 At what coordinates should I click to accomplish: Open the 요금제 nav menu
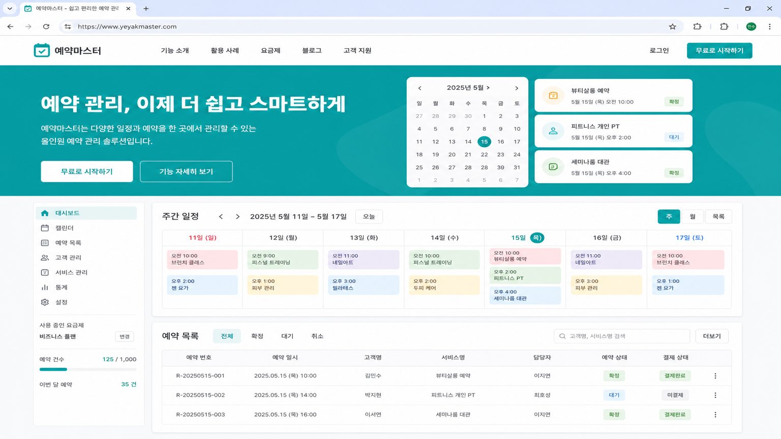point(271,50)
